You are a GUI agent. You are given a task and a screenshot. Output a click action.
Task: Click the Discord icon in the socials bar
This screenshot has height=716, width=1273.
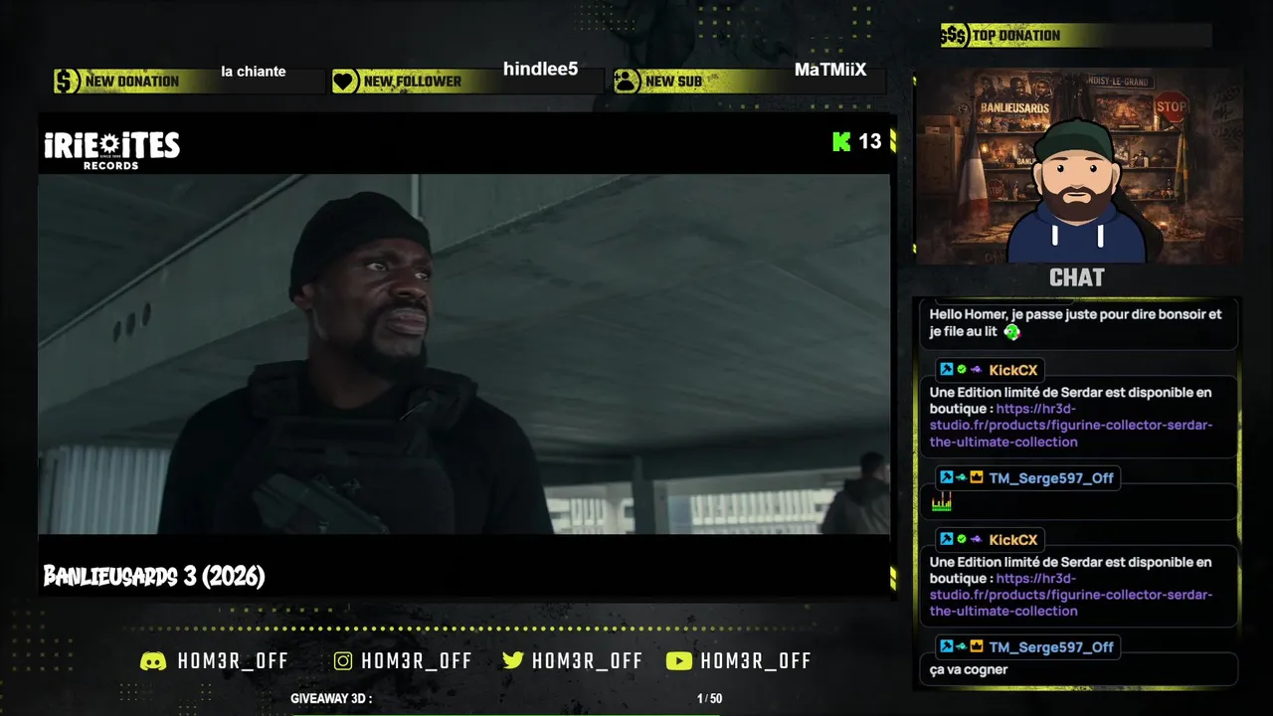pyautogui.click(x=153, y=661)
